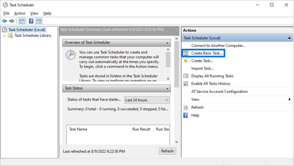Screen dimensions: 294x166
Task: Select the Task Scheduler Library folder
Action: pos(33,35)
